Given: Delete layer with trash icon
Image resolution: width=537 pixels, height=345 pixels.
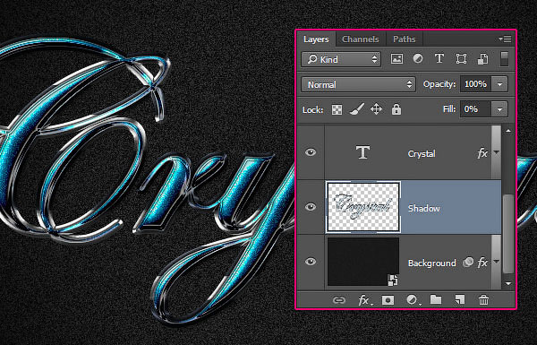Looking at the screenshot, I should pos(483,300).
